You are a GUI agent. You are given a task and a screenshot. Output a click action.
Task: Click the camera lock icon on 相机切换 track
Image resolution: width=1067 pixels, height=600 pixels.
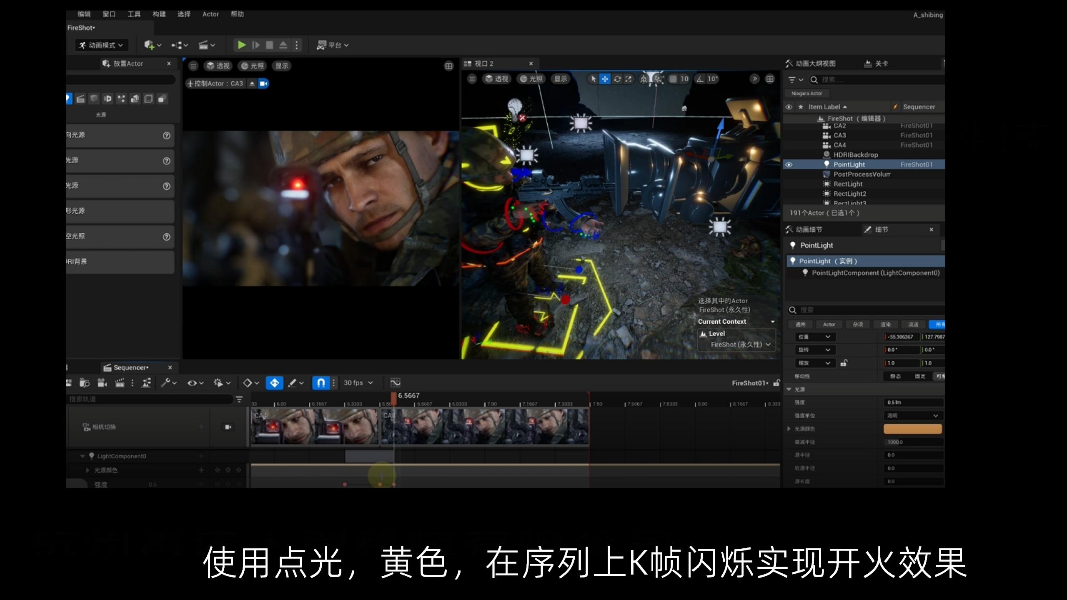[228, 427]
